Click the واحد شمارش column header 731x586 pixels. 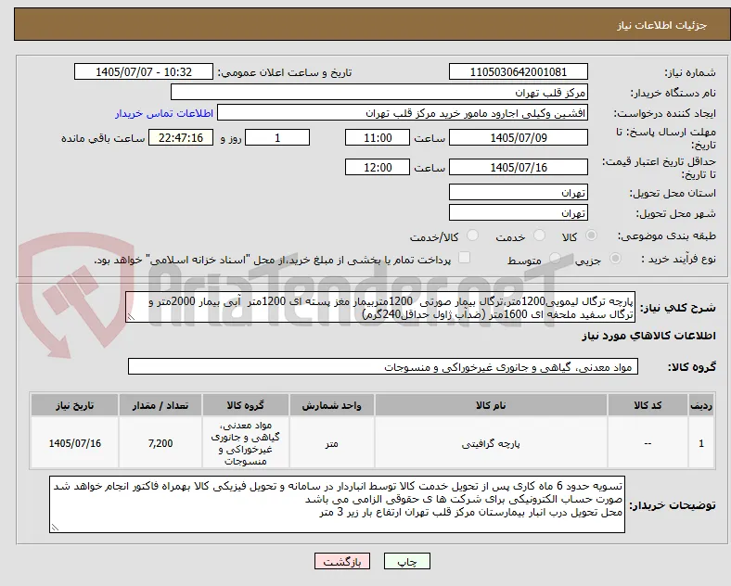(331, 405)
